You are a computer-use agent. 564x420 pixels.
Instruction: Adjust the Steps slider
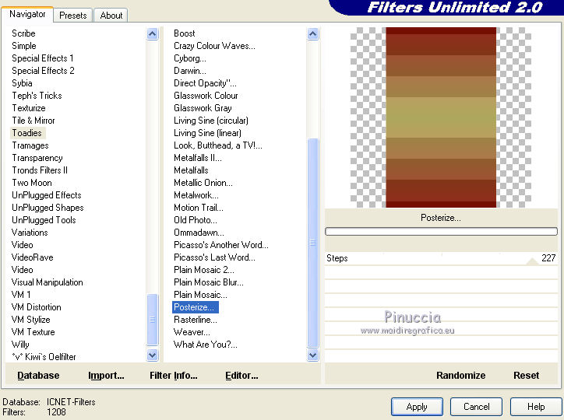(x=441, y=258)
